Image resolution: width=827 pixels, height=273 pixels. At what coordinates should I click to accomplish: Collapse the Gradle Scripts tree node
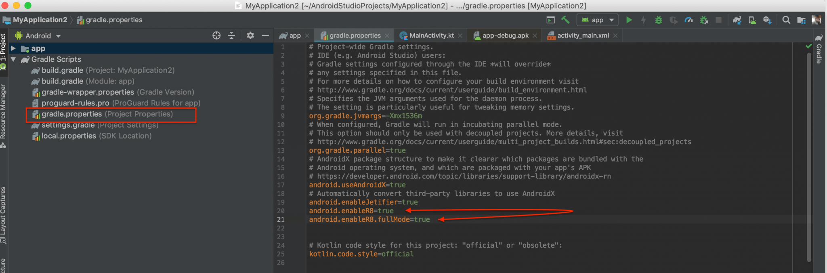point(13,59)
